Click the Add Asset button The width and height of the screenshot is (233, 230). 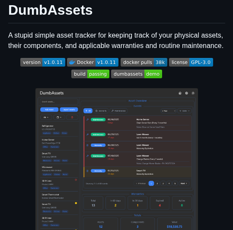tap(49, 109)
